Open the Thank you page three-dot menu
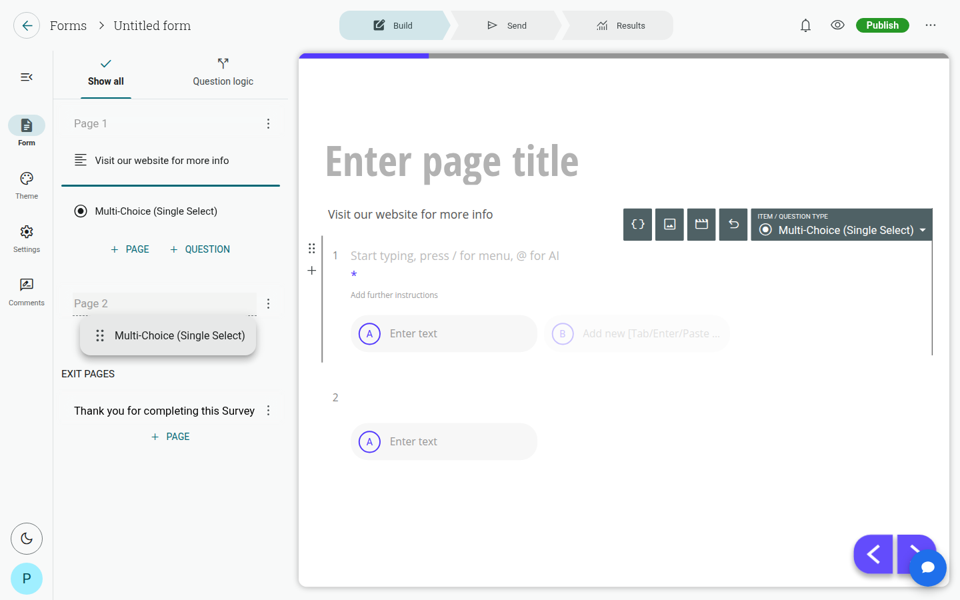Image resolution: width=960 pixels, height=600 pixels. 268,411
